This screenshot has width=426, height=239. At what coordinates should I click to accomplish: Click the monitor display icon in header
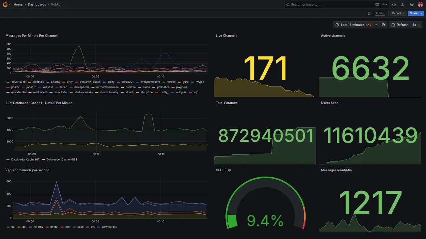pos(412,4)
